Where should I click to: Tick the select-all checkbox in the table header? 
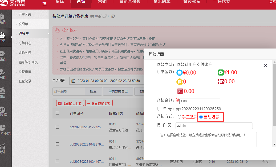(57, 113)
